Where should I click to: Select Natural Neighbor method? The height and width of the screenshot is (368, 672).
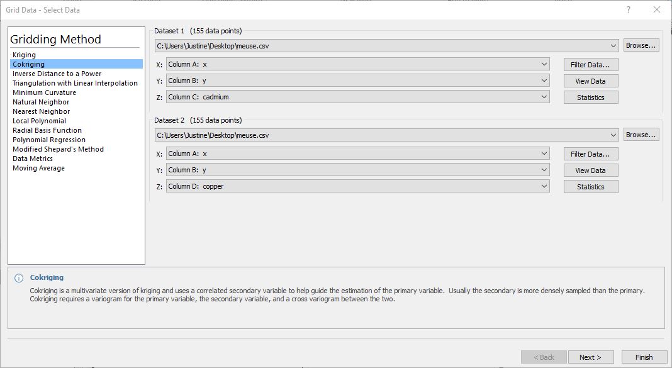pos(41,102)
